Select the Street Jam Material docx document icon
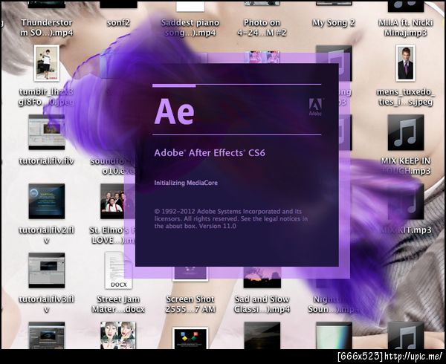Image resolution: width=446 pixels, height=364 pixels. [x=118, y=270]
